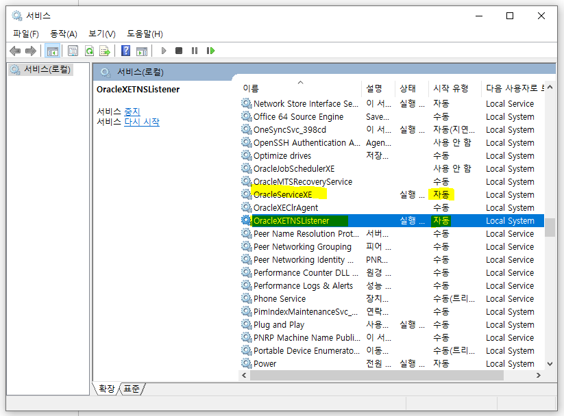Select the OracleMTSRecoveryService row

392,181
